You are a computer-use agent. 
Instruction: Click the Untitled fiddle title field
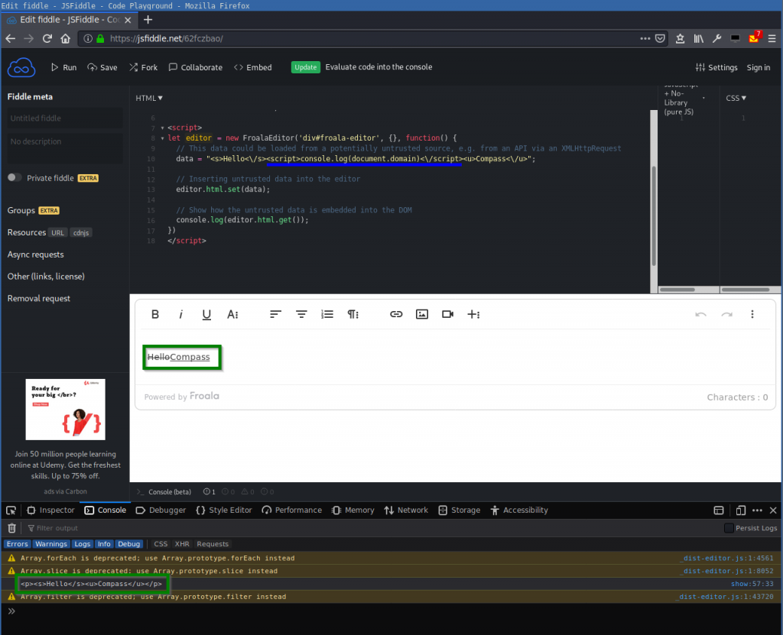point(65,118)
